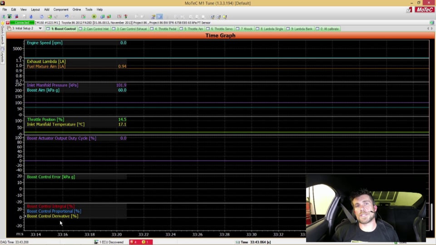Click the blue flask toolbar icon
The image size is (436, 245).
pos(31,17)
